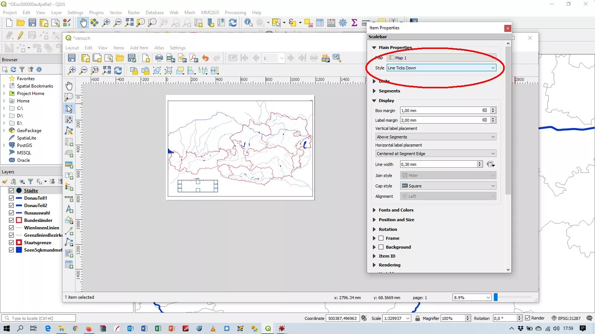Open the Style dropdown showing Line Ticks Down
Screen dimensions: 595x334
click(x=441, y=68)
